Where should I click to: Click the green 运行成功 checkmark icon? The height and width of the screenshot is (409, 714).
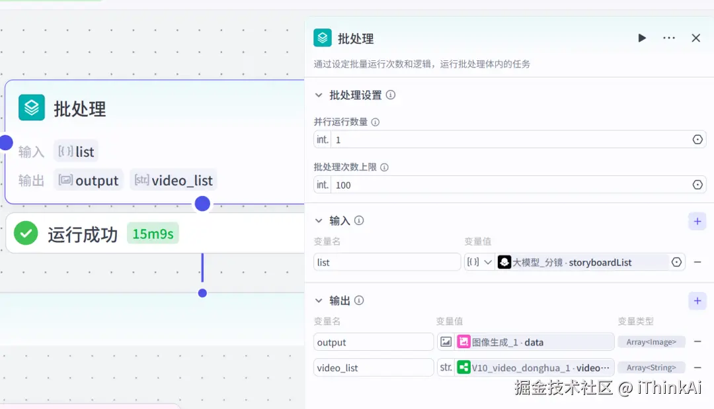[x=25, y=233]
